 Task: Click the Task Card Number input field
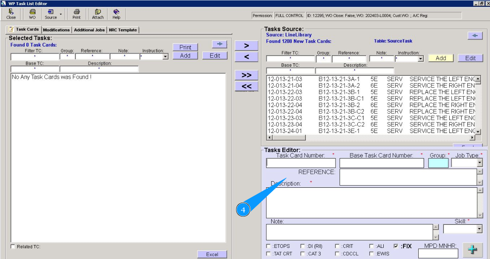tap(301, 163)
